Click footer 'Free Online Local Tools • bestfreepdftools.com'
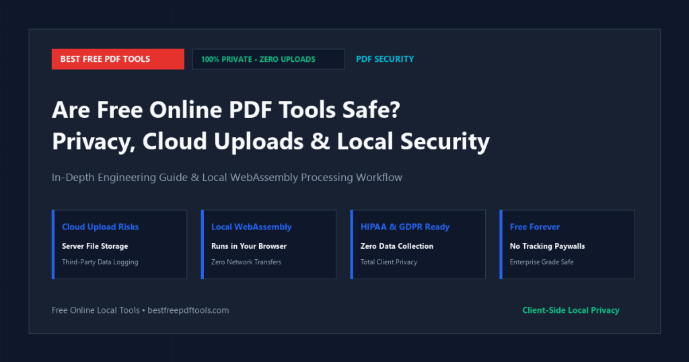 (x=140, y=310)
